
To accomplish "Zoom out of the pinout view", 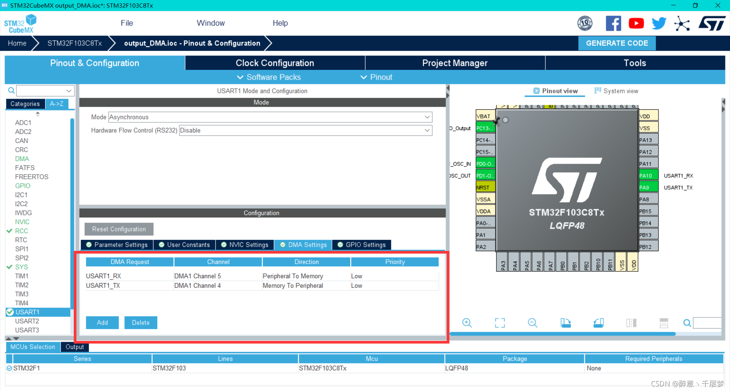I will point(533,323).
